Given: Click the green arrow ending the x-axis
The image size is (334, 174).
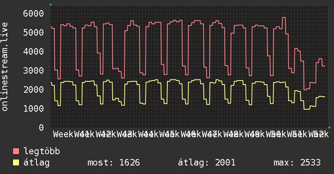Looking at the screenshot, I should pos(330,127).
